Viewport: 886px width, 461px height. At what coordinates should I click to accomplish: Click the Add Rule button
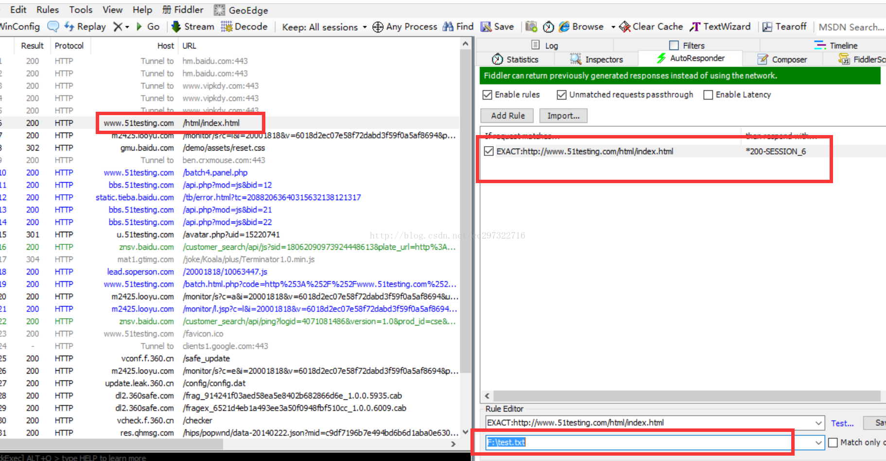tap(507, 116)
